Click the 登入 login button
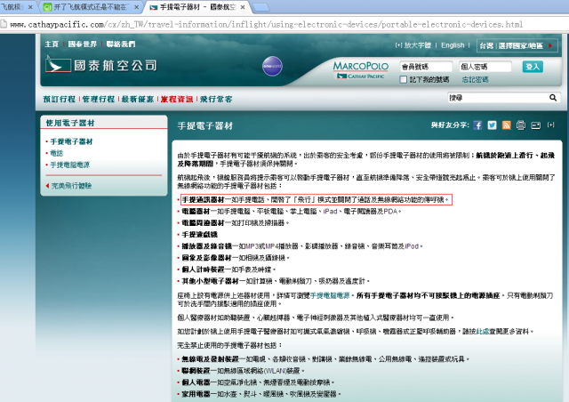 [x=533, y=67]
